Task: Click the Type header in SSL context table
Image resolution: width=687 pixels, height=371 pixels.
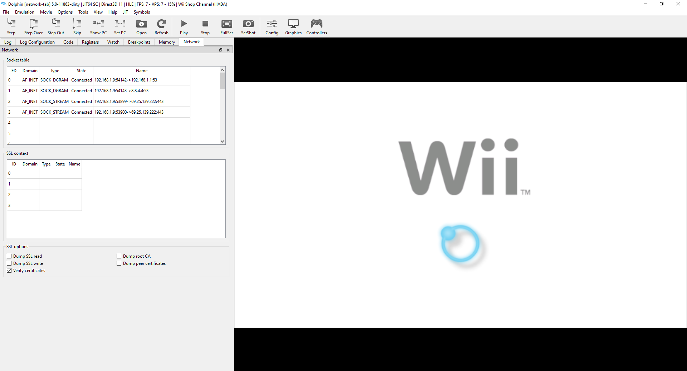Action: point(46,164)
